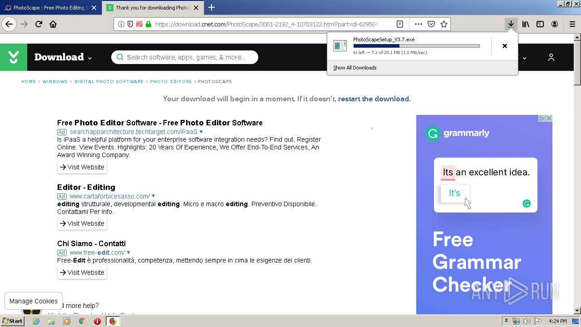Click the 4:24 PM taskbar clock
The height and width of the screenshot is (327, 581).
(557, 321)
